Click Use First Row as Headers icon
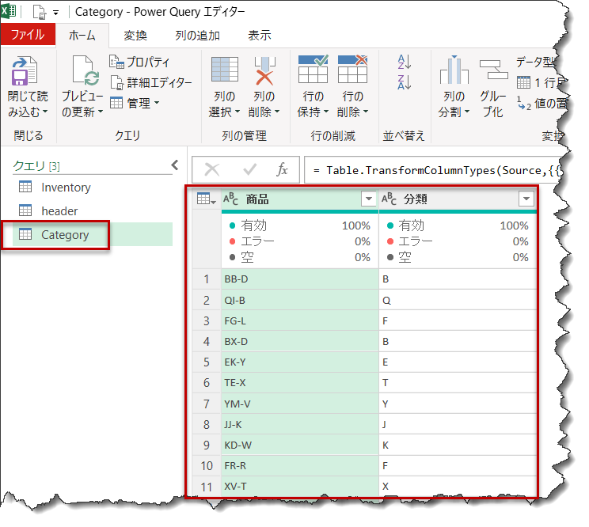589x527 pixels. 523,82
